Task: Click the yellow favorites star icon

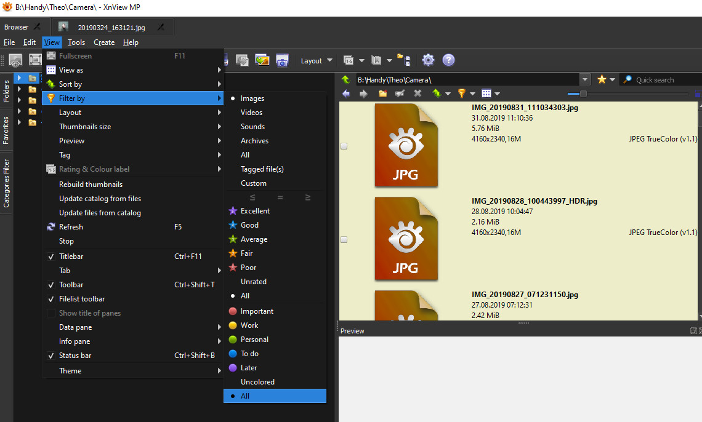Action: click(x=602, y=80)
